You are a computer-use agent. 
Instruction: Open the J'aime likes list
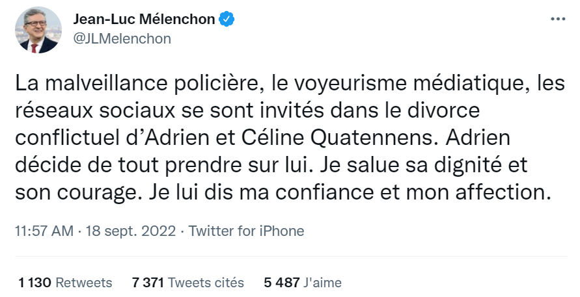click(x=323, y=283)
